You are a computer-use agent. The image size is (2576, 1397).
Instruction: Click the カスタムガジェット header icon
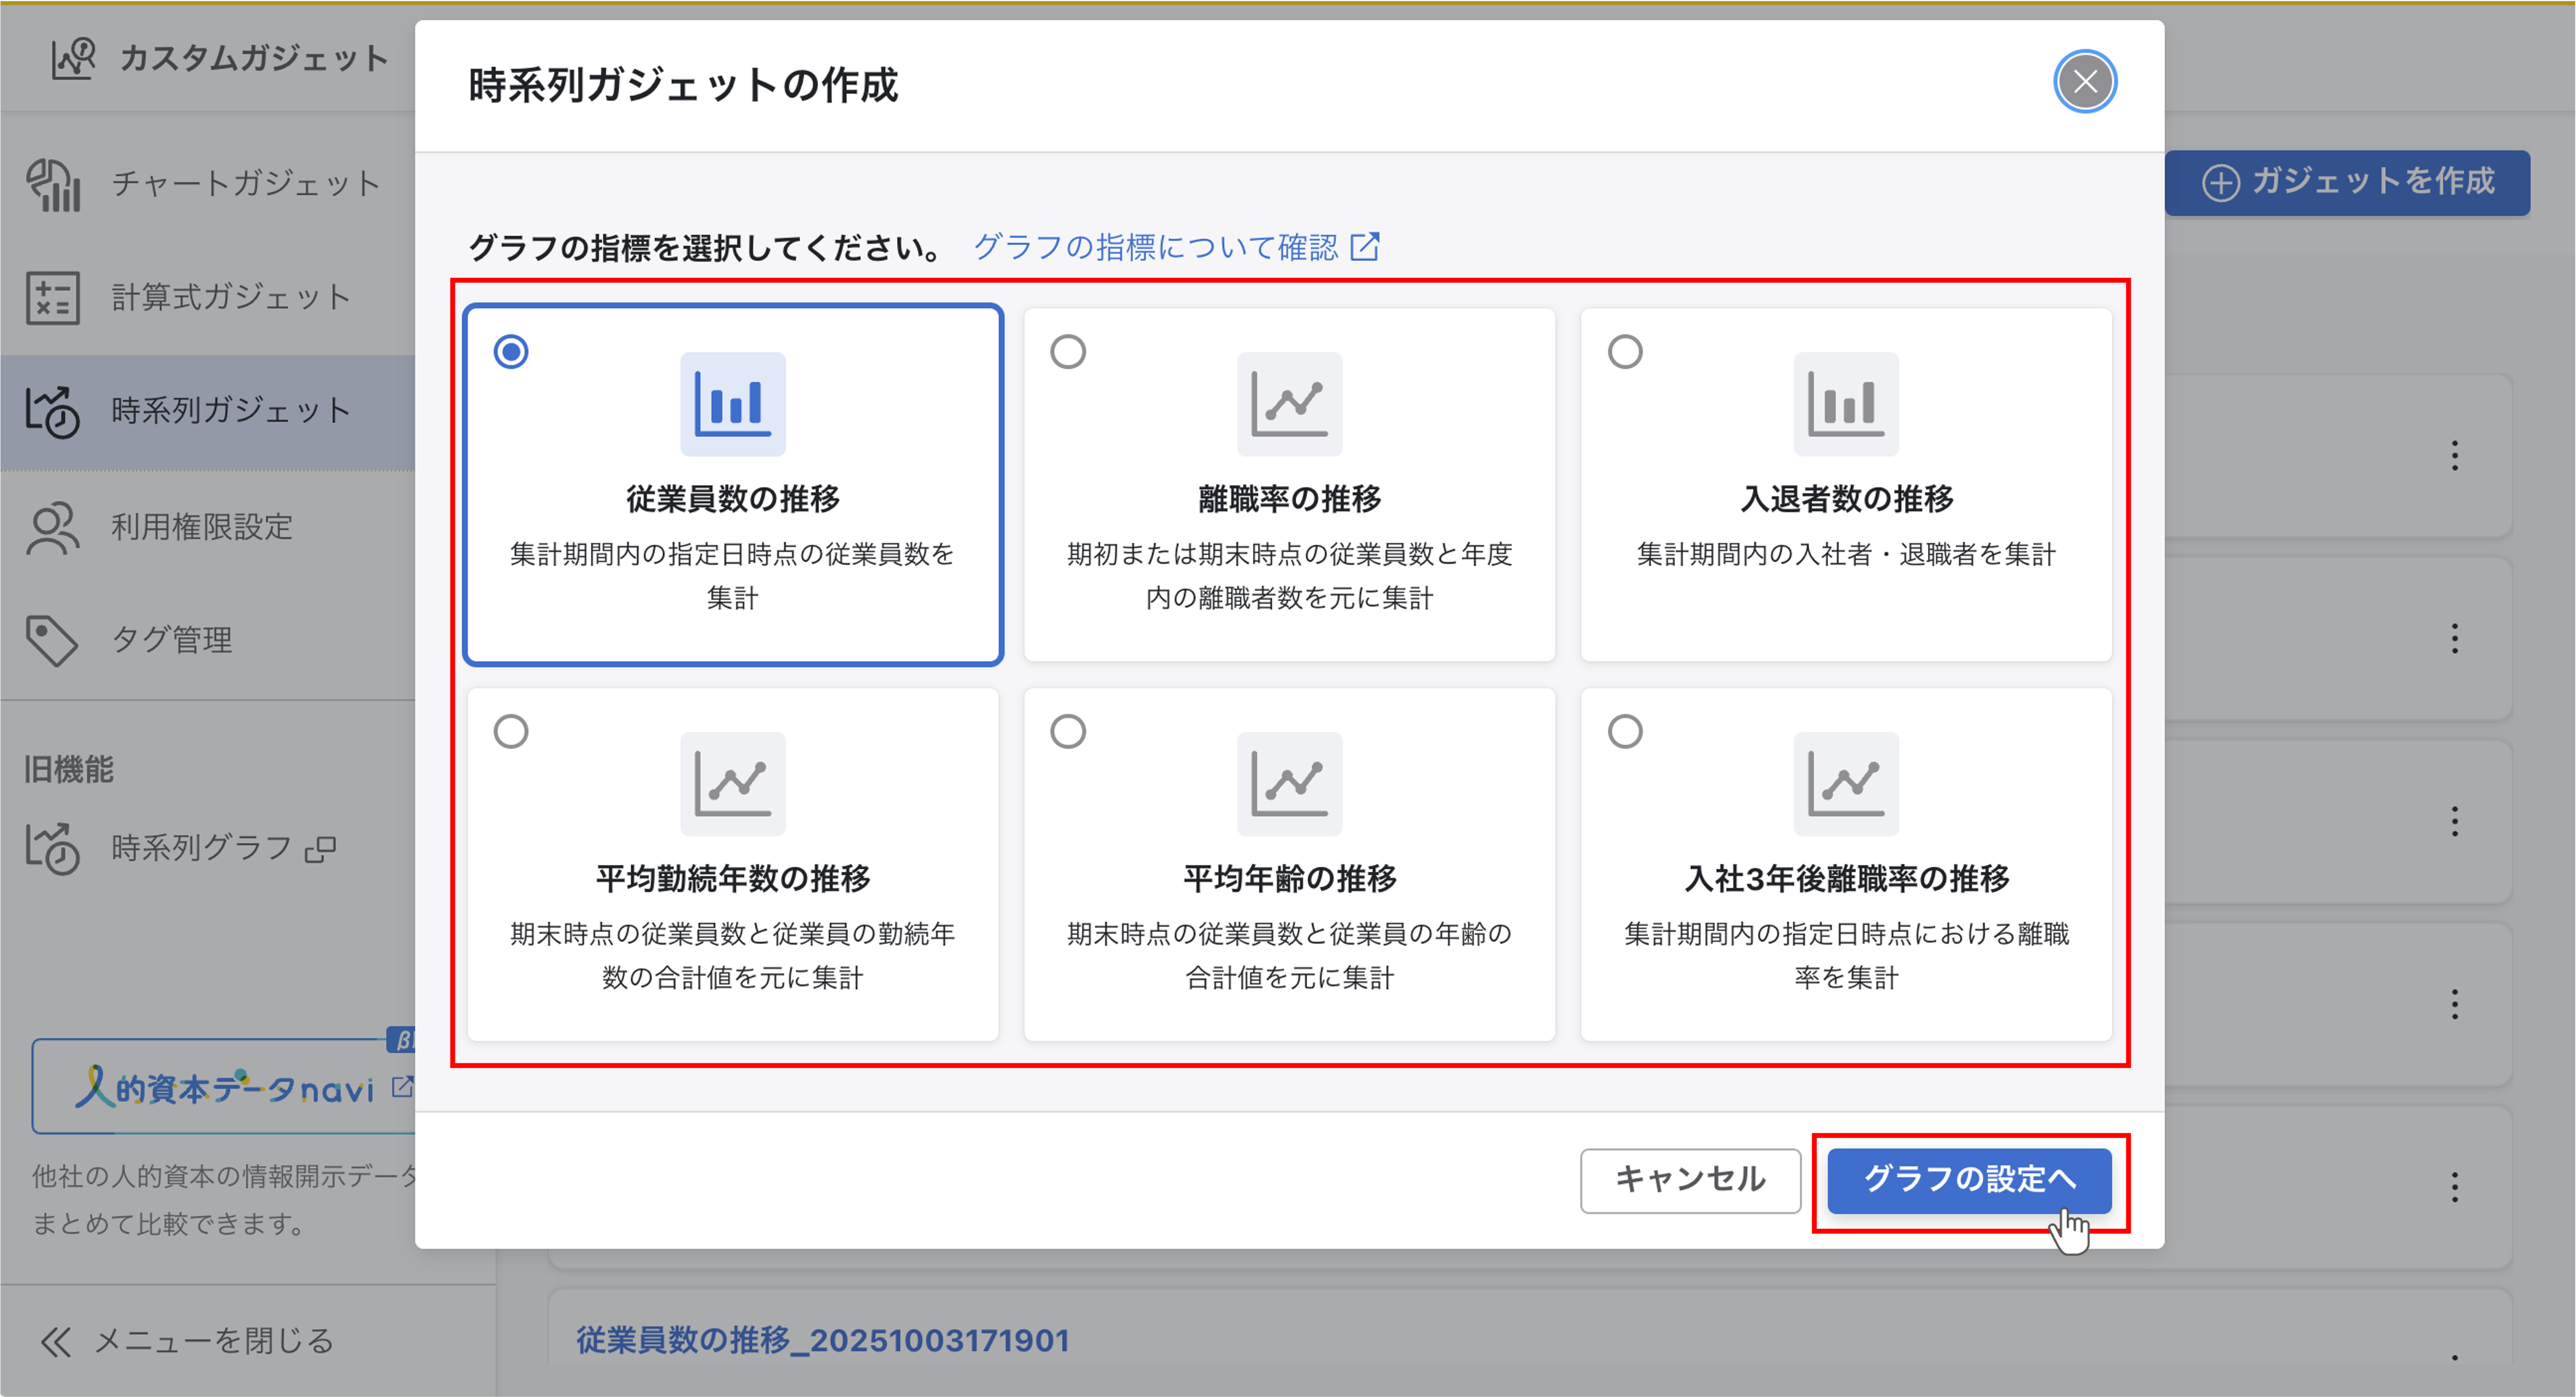[73, 58]
